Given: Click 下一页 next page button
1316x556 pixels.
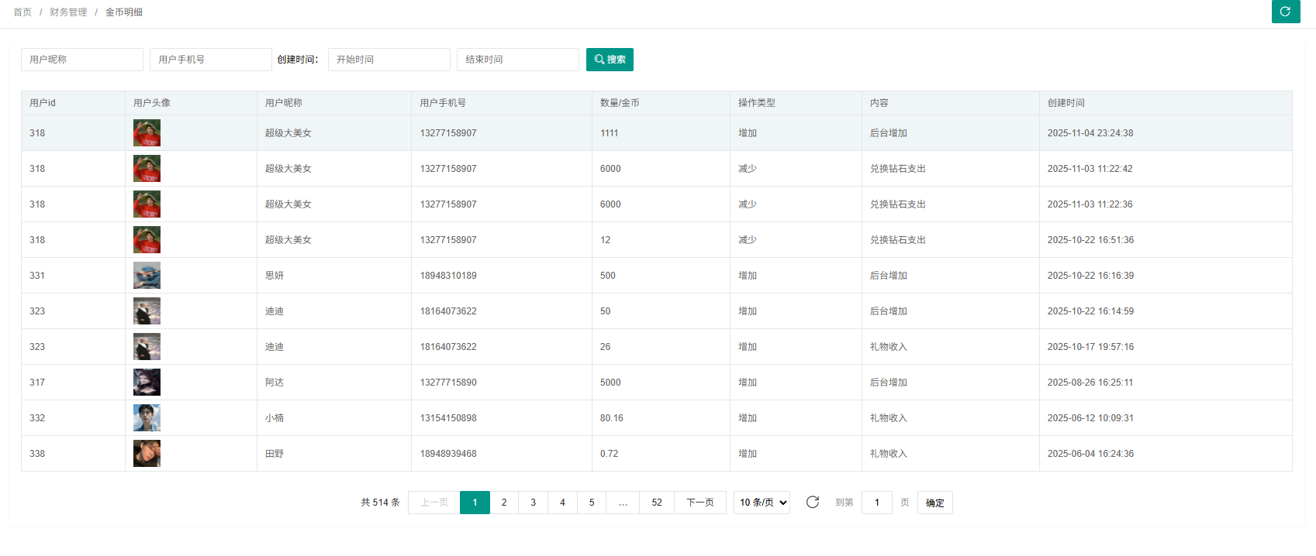Looking at the screenshot, I should (x=699, y=503).
